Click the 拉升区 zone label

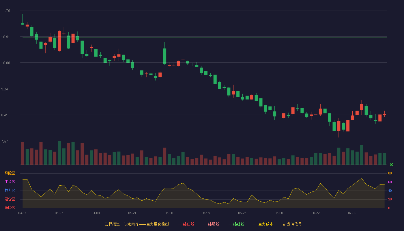pyautogui.click(x=10, y=191)
